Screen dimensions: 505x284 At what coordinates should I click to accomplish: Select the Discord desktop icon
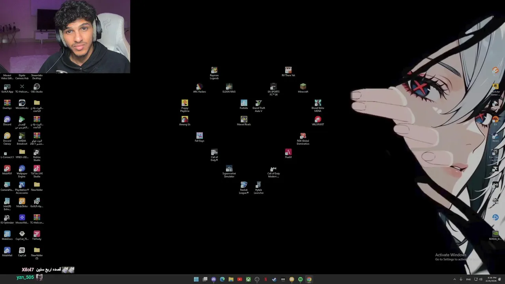[x=7, y=121]
